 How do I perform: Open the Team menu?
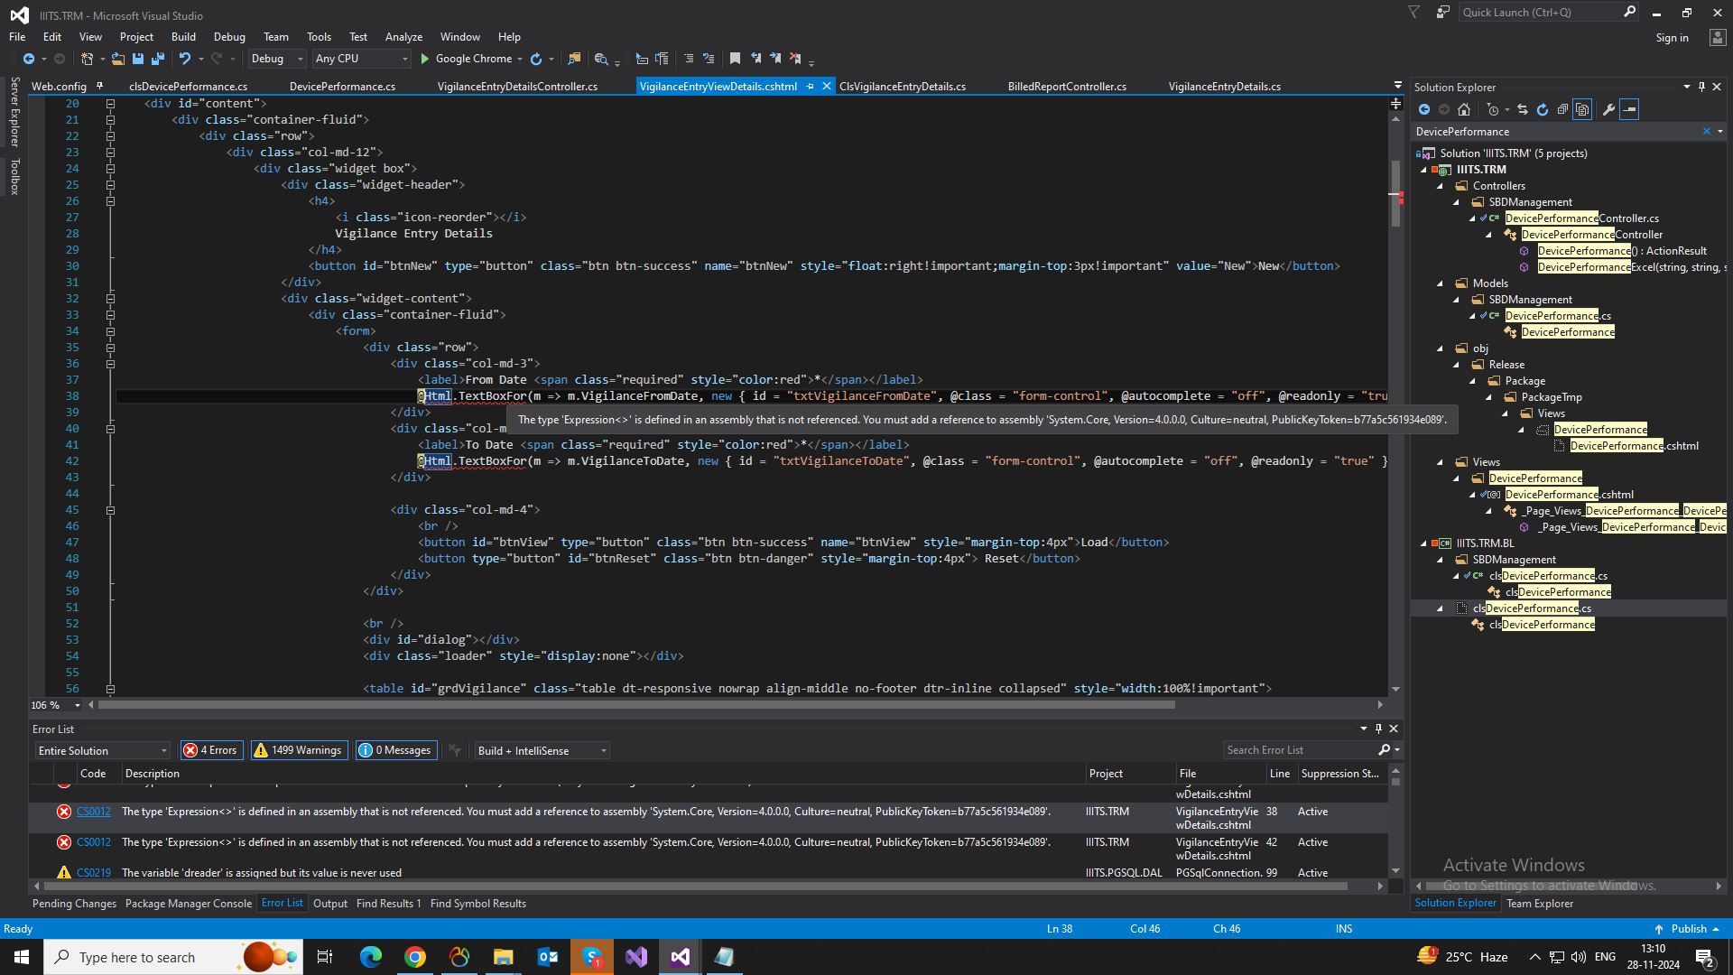point(276,37)
